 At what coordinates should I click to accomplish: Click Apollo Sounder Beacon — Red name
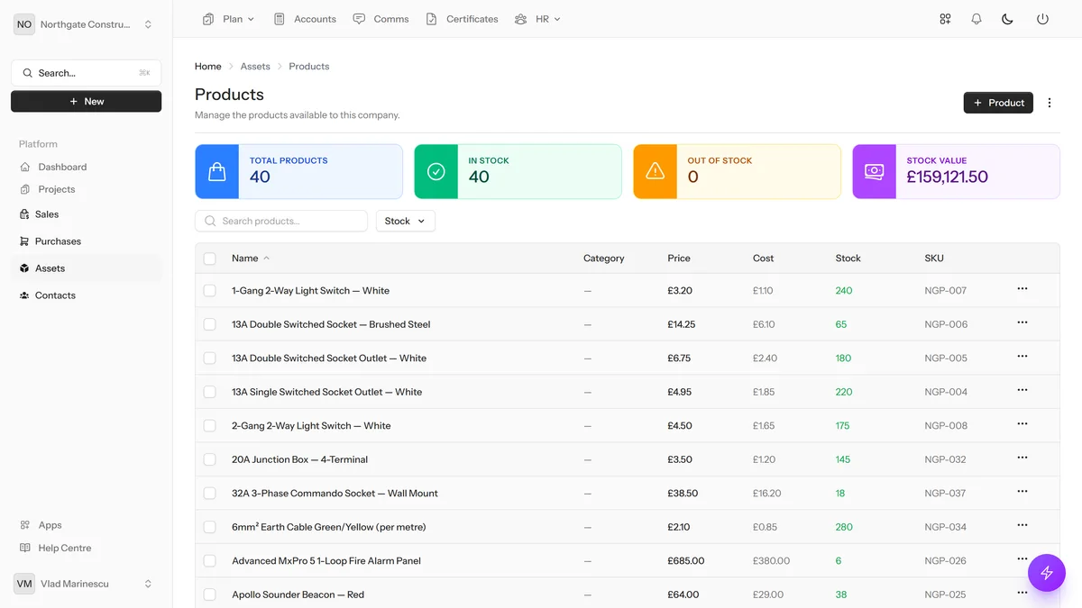[x=298, y=594]
